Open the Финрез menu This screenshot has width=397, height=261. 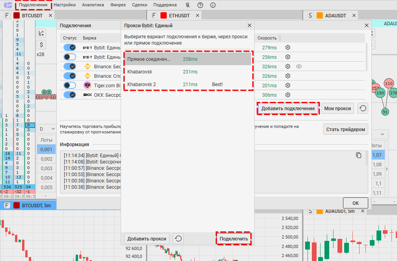pos(118,5)
